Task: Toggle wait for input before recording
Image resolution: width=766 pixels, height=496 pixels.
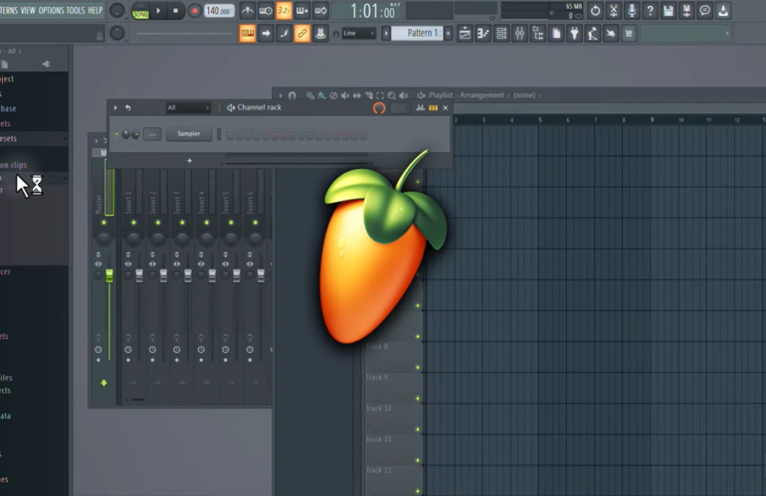Action: click(266, 10)
